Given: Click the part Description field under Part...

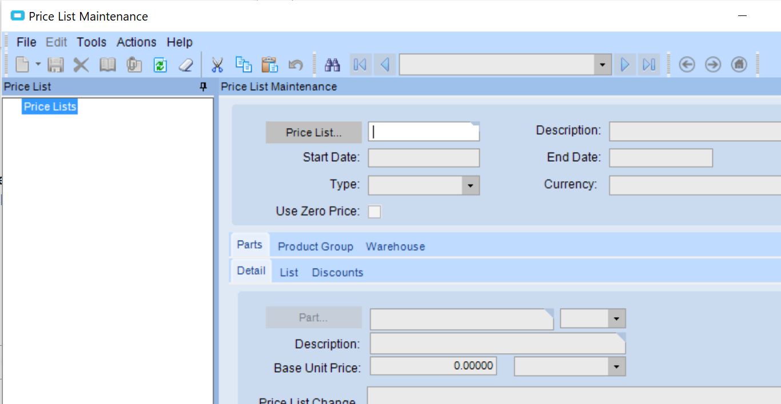Looking at the screenshot, I should (498, 343).
